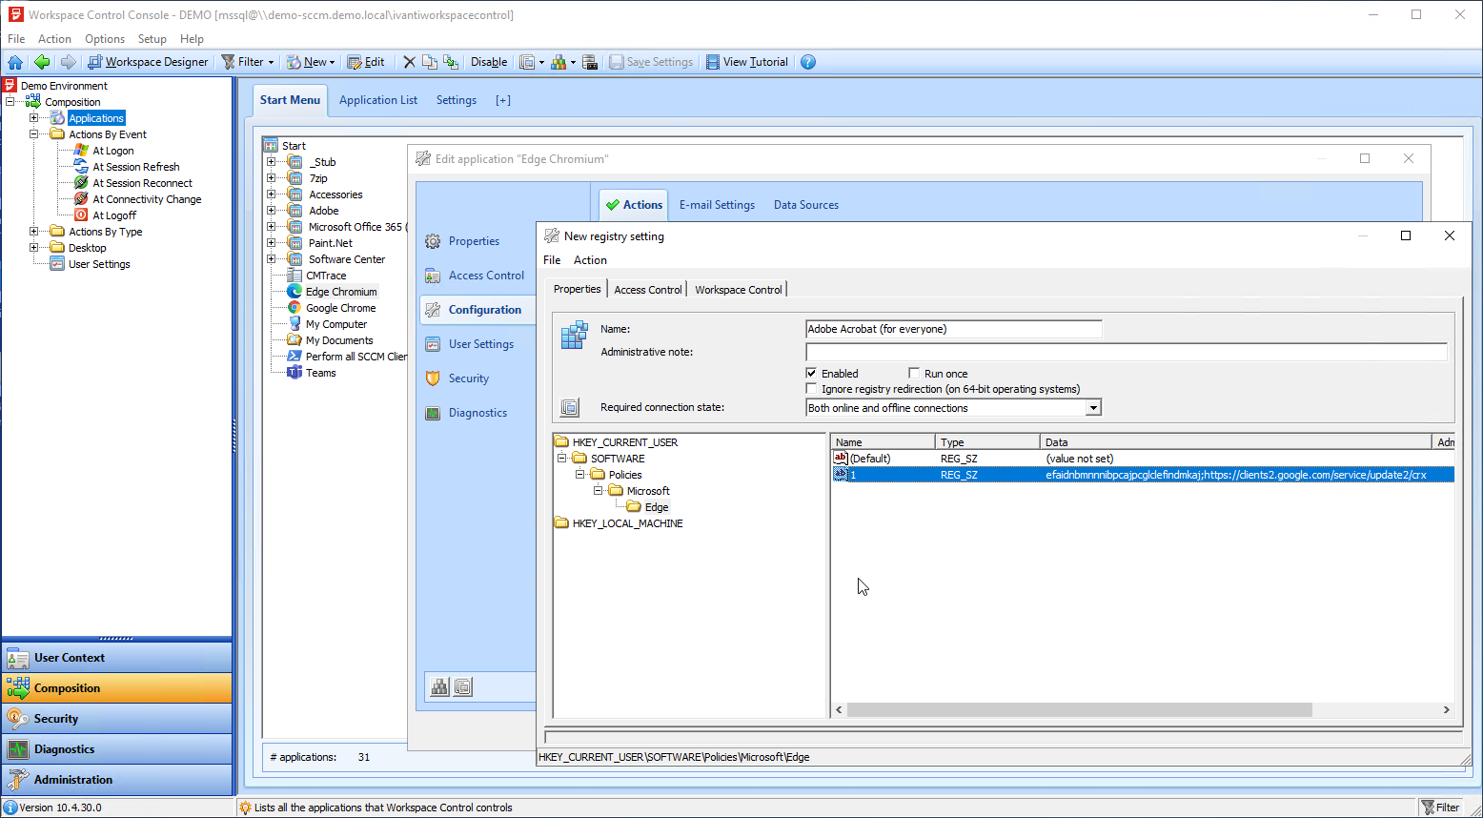Image resolution: width=1483 pixels, height=818 pixels.
Task: Click the green Back arrow icon
Action: 42,62
